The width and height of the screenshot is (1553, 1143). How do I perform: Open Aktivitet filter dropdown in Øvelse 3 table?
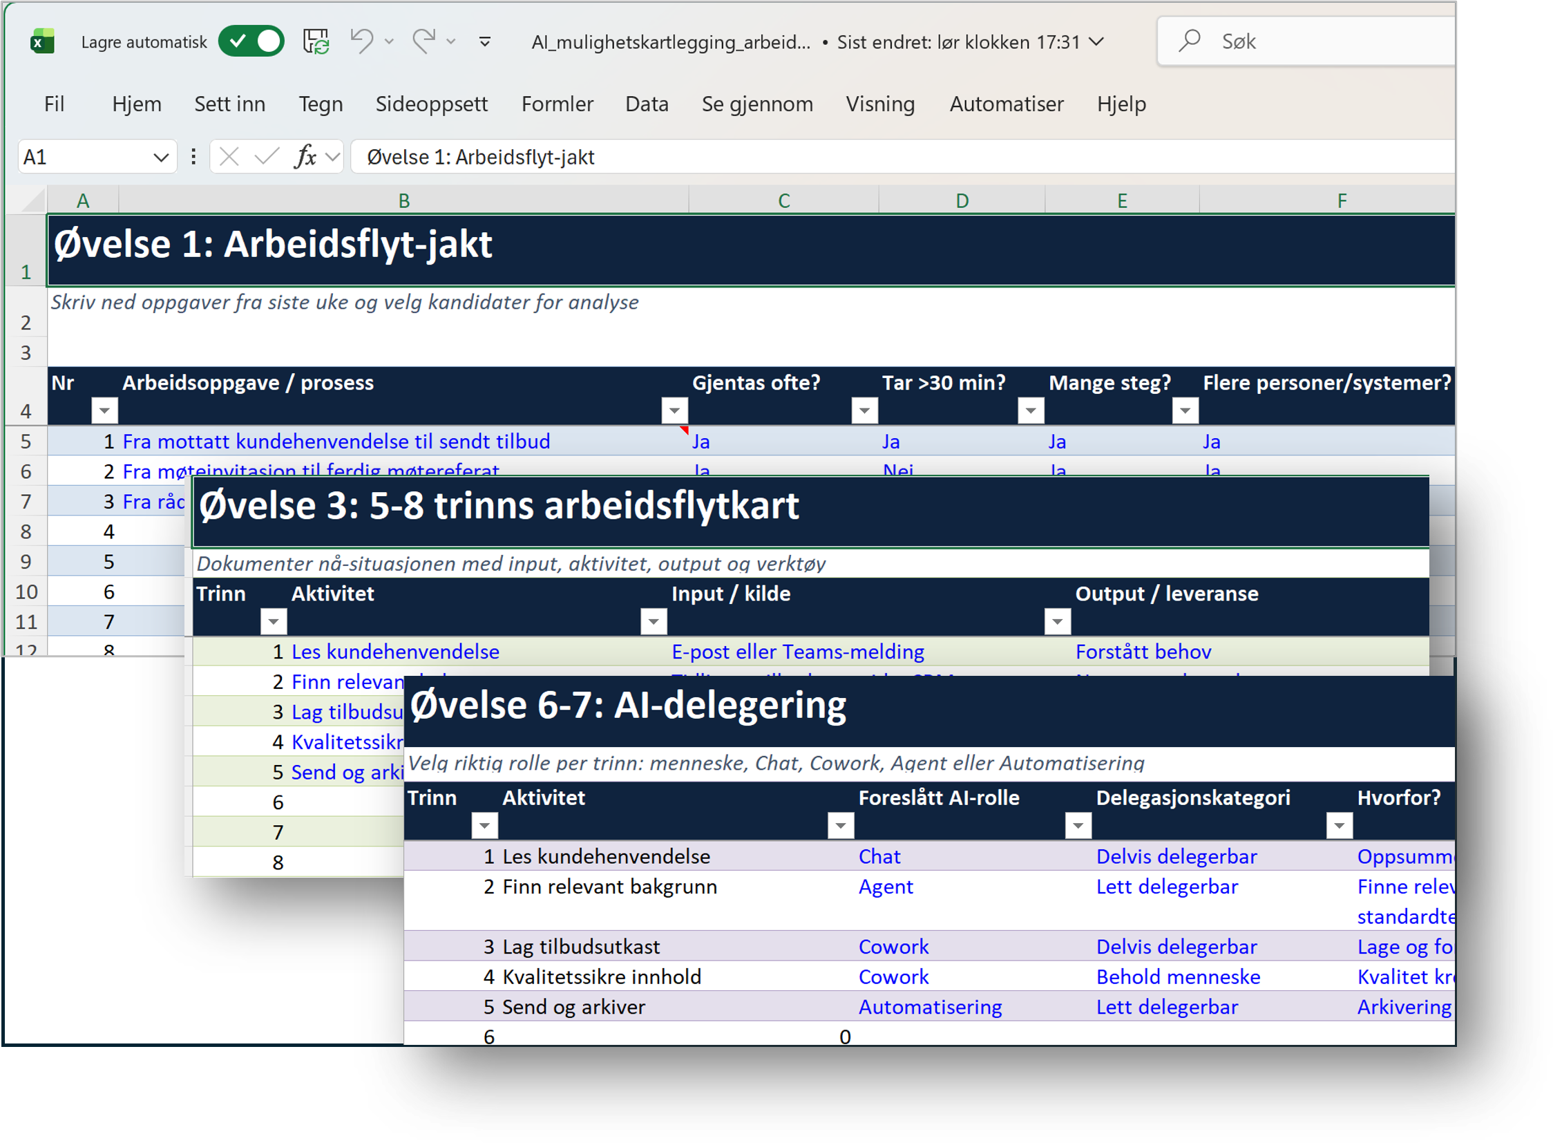[654, 621]
